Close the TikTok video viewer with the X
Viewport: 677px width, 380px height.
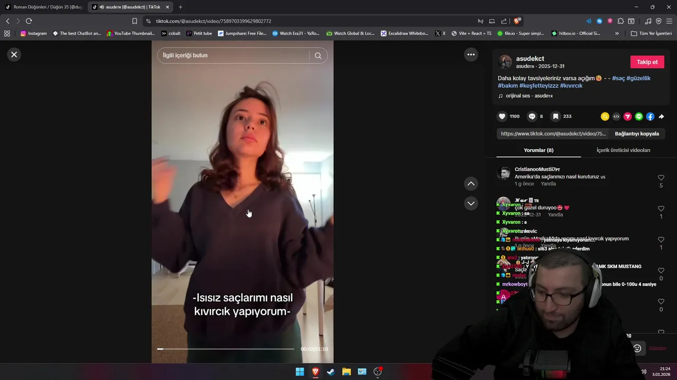click(x=14, y=54)
